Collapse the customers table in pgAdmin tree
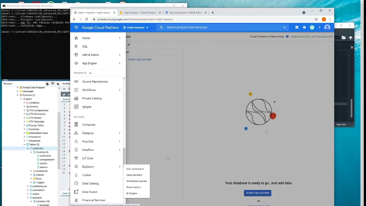The width and height of the screenshot is (366, 206). tap(28, 148)
